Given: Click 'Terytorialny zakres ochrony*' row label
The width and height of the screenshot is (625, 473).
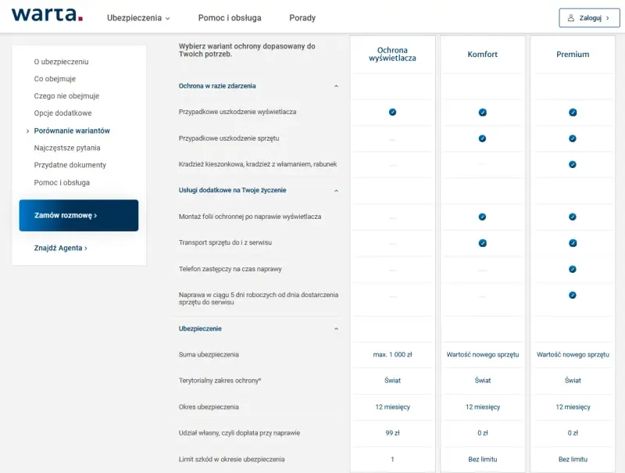Looking at the screenshot, I should (220, 381).
